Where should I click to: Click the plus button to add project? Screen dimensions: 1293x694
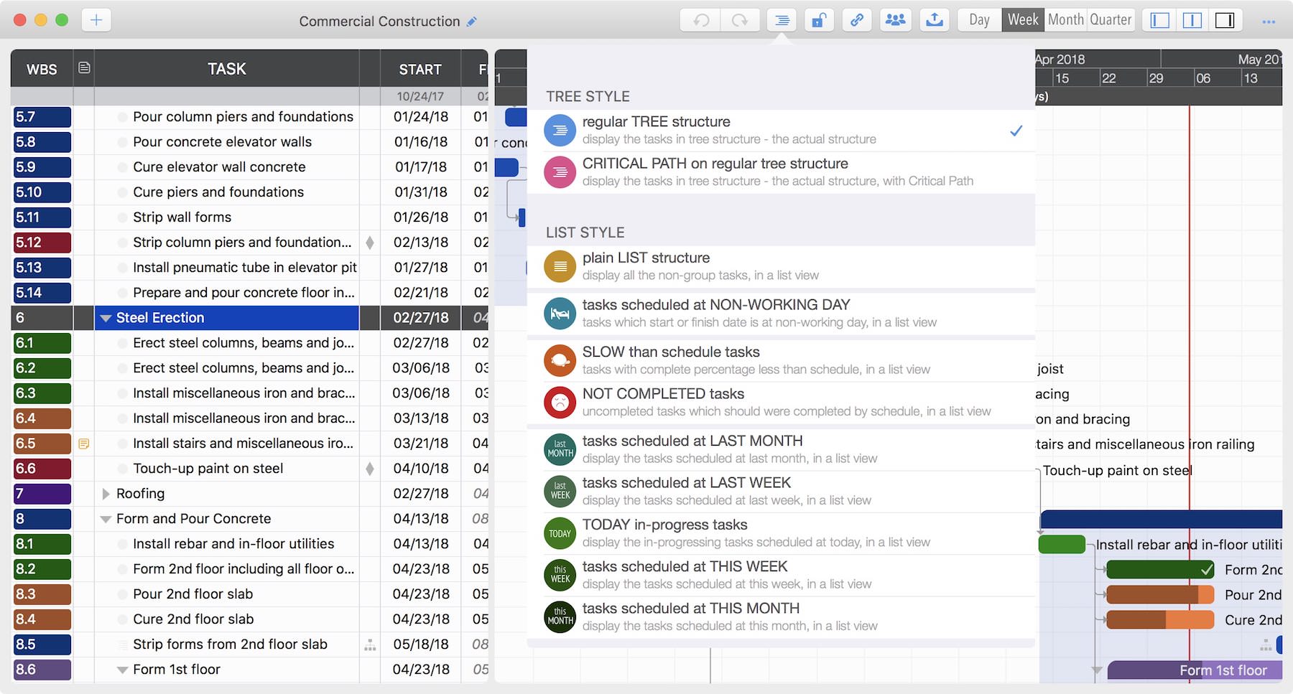tap(96, 20)
